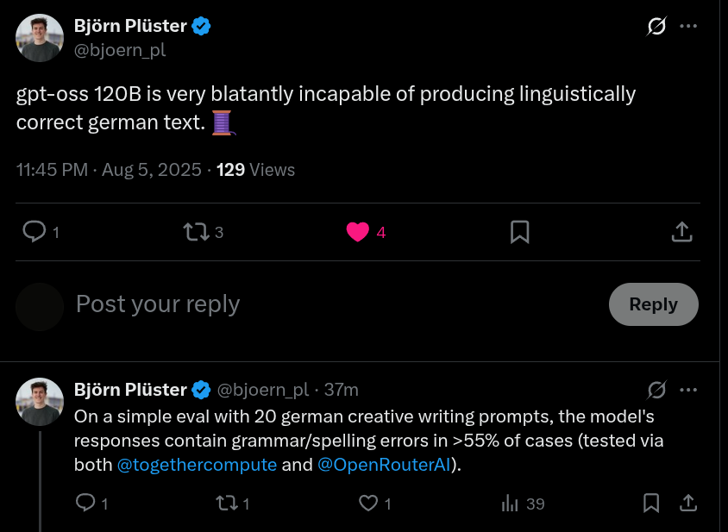The width and height of the screenshot is (728, 532).
Task: Reply to the thread tweet
Action: coord(85,503)
